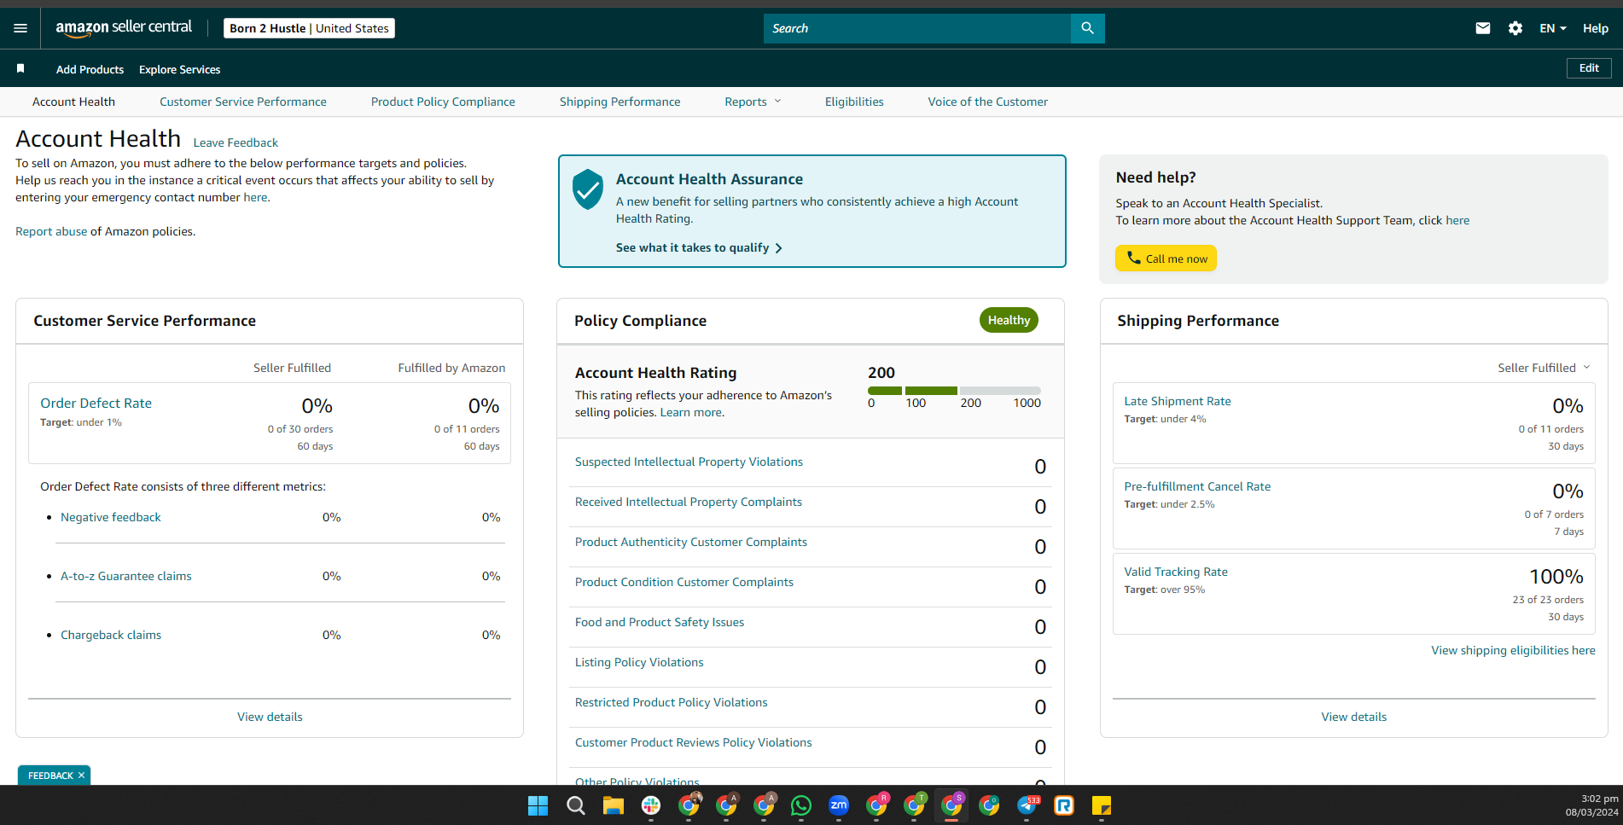Viewport: 1623px width, 825px height.
Task: Click the Call me now button
Action: click(x=1166, y=259)
